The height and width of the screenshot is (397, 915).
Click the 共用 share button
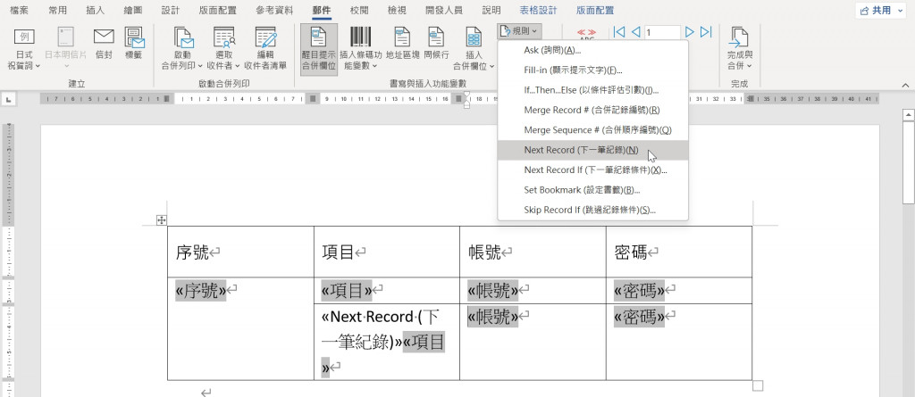point(877,11)
